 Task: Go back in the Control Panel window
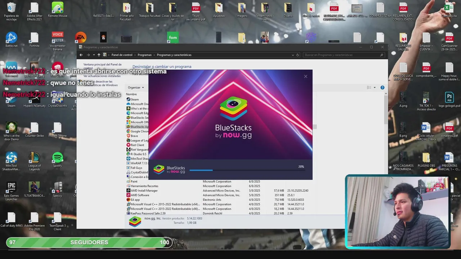pyautogui.click(x=81, y=55)
